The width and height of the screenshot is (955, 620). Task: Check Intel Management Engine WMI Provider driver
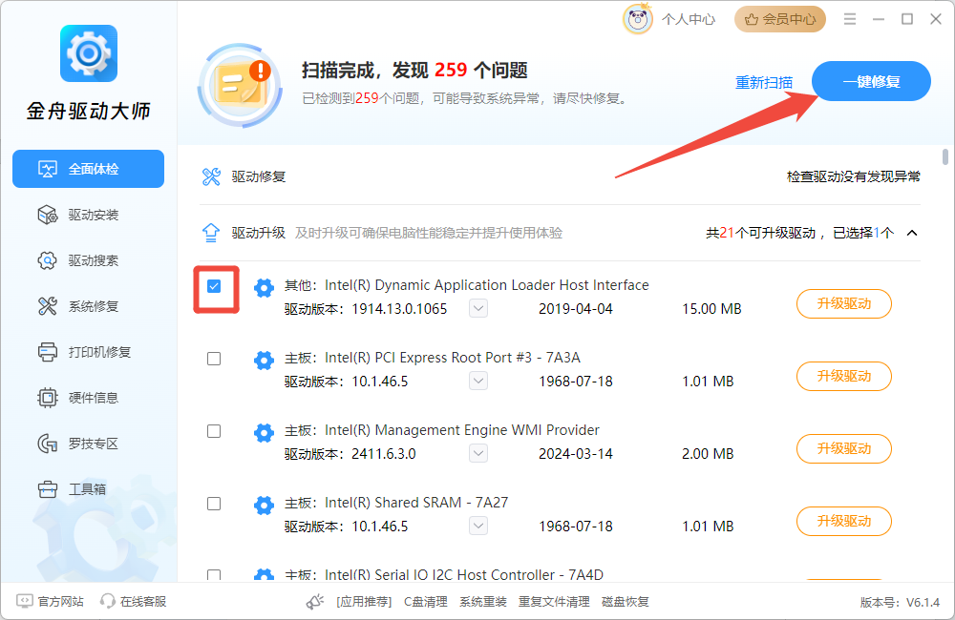click(214, 431)
